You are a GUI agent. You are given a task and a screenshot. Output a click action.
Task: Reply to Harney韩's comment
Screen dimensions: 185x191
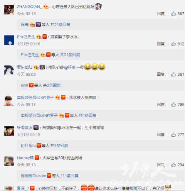[161, 165]
